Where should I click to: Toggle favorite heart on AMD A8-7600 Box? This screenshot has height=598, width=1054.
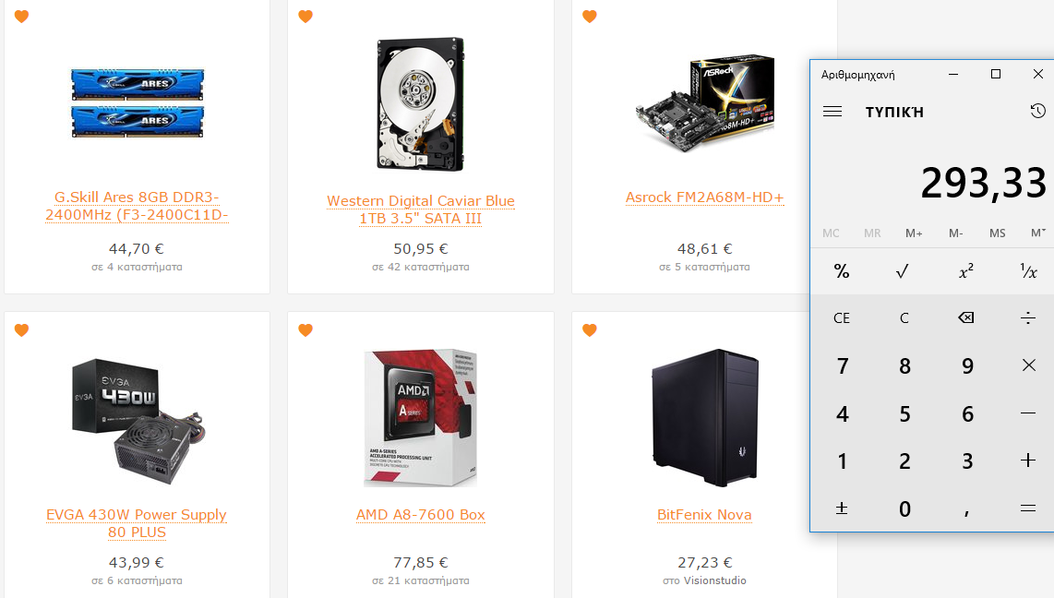(x=305, y=329)
